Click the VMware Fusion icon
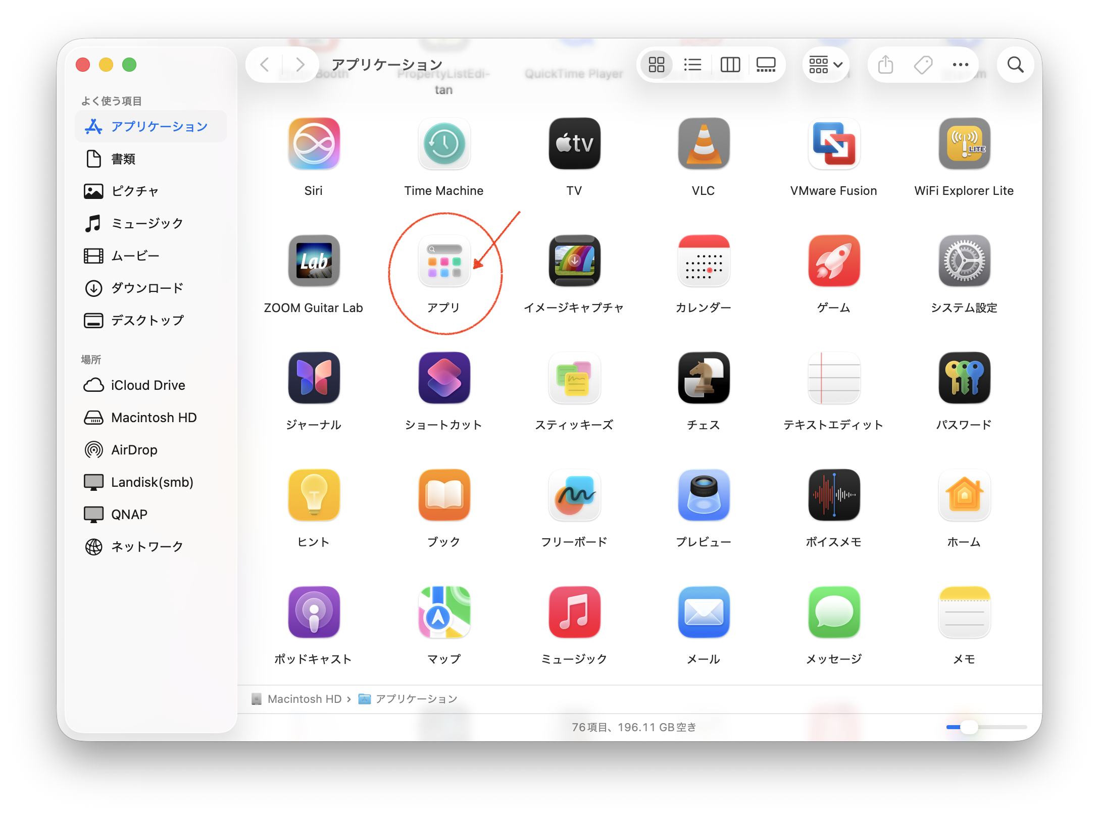Viewport: 1099px width, 816px height. (833, 144)
